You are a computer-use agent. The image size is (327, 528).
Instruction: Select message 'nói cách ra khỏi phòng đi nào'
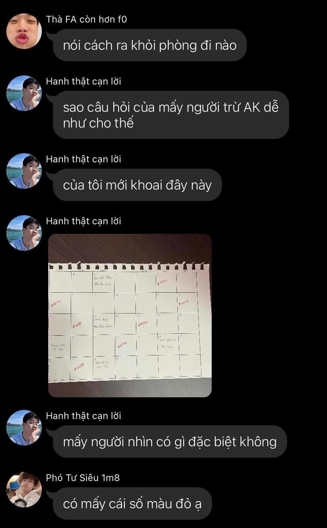pyautogui.click(x=150, y=45)
